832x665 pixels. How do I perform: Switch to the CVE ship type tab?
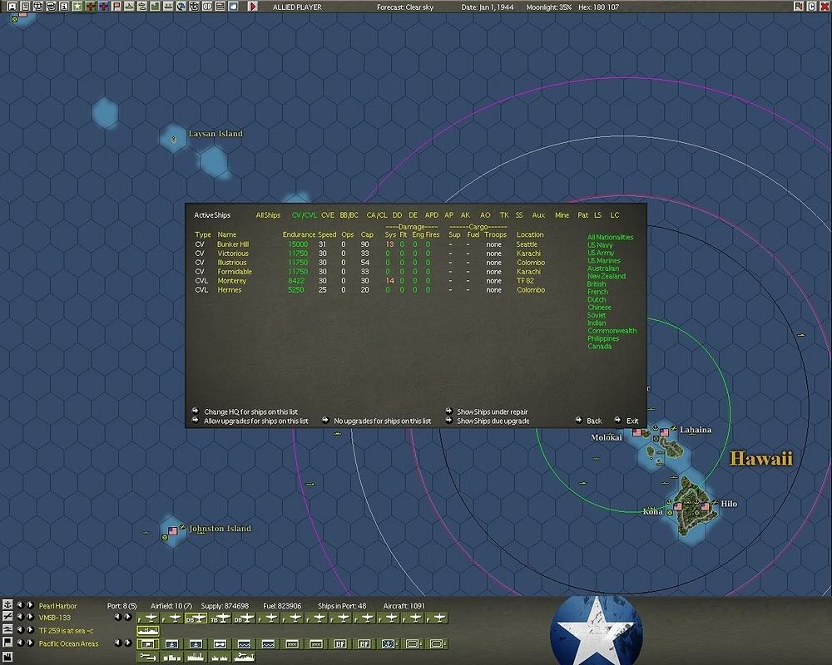(x=327, y=215)
